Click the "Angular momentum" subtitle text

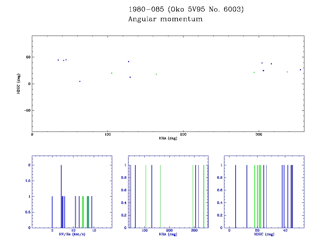(x=165, y=19)
